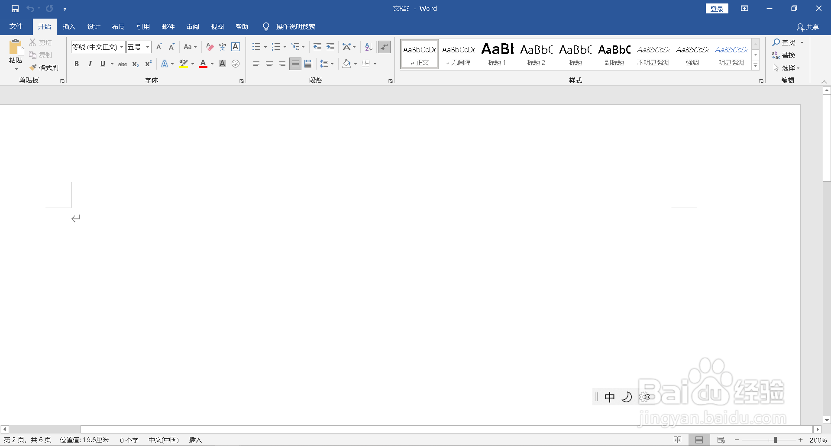The height and width of the screenshot is (446, 831).
Task: Align text left icon in the paragraph group
Action: 256,64
